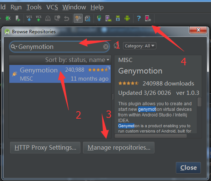Viewport: 211px width, 181px height.
Task: Click the plugin description vertical scrollbar
Action: pyautogui.click(x=199, y=102)
